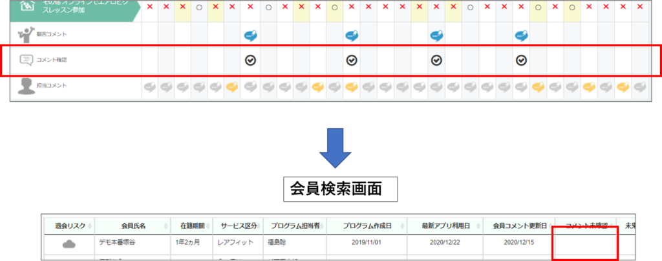Screen dimensions: 662x261
Task: Toggle the first comment confirmation checkmark
Action: 250,60
